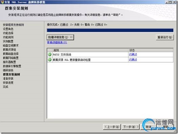Select 群集磁盘选择 step in sidebar
The image size is (178, 134).
pyautogui.click(x=11, y=54)
